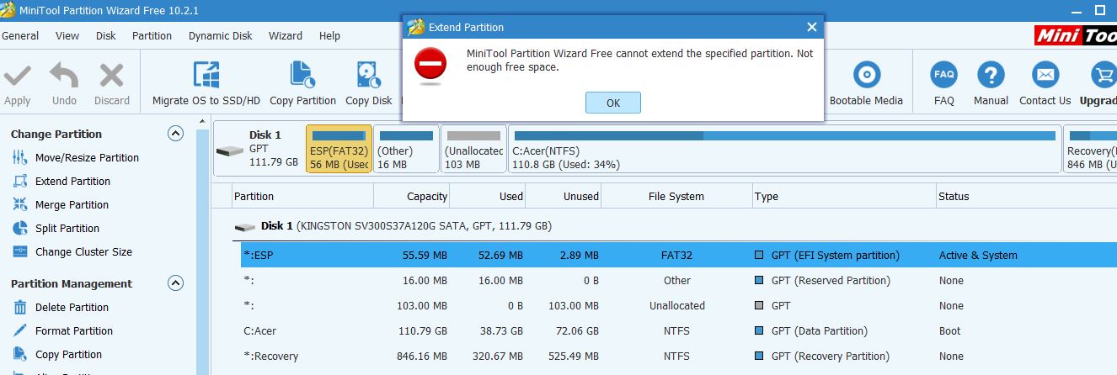Sort by Used column header

click(488, 196)
